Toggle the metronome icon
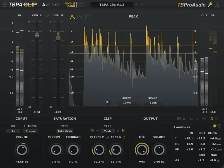Viewport: 224px width, 168px height. pyautogui.click(x=212, y=118)
